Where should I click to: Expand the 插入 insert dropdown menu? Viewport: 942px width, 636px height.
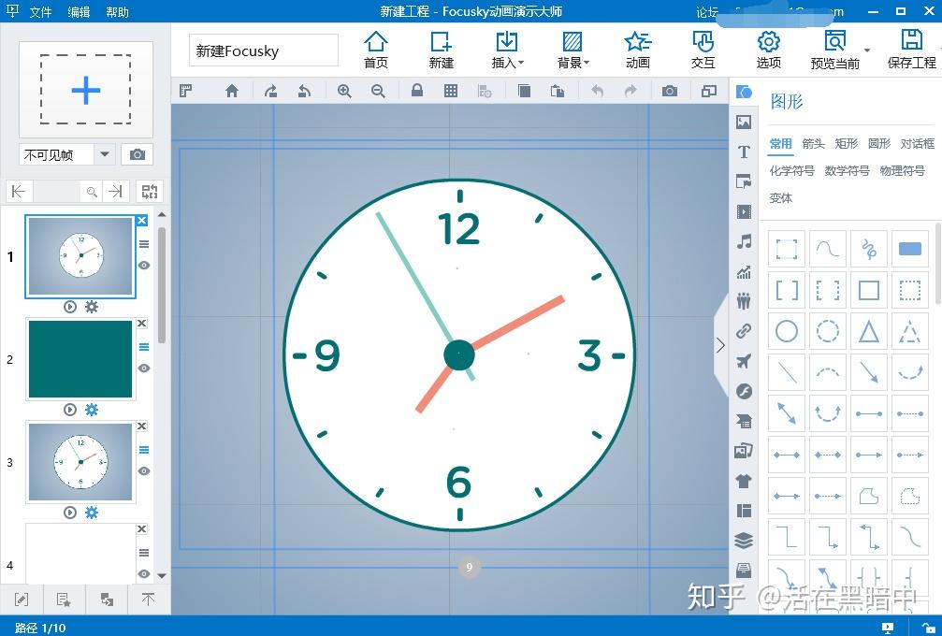(508, 50)
